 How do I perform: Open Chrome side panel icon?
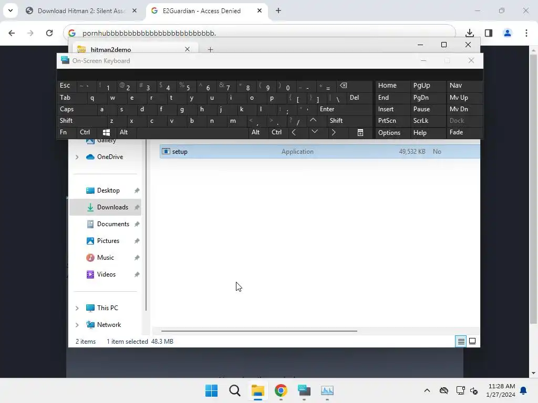pyautogui.click(x=489, y=33)
